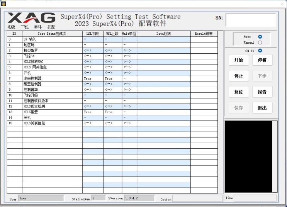
Task: Select the HDLS配置 test row
Action: click(112, 112)
